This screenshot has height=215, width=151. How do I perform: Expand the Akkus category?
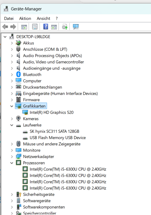pos(12,43)
